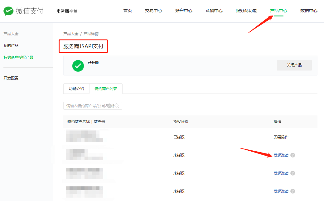The height and width of the screenshot is (201, 324).
Task: Click the green 已开通 check status icon
Action: 78,66
